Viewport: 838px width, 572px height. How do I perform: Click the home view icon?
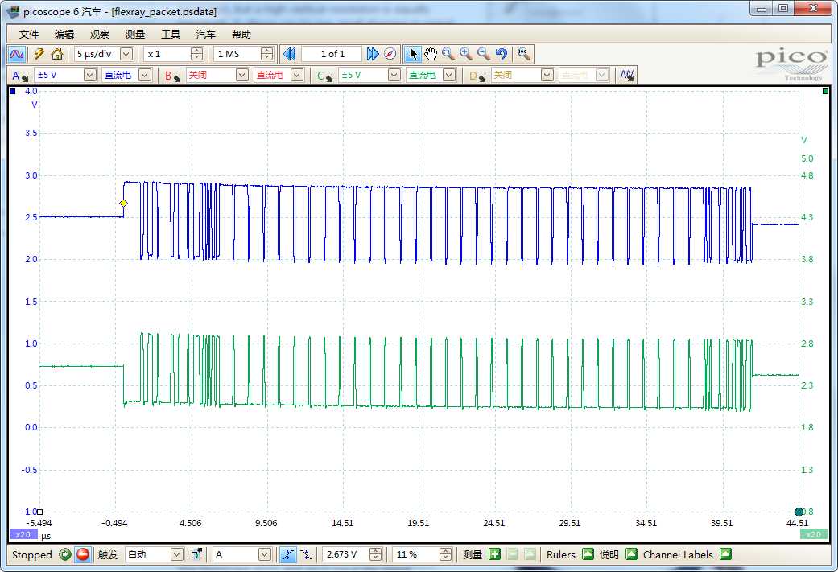55,54
